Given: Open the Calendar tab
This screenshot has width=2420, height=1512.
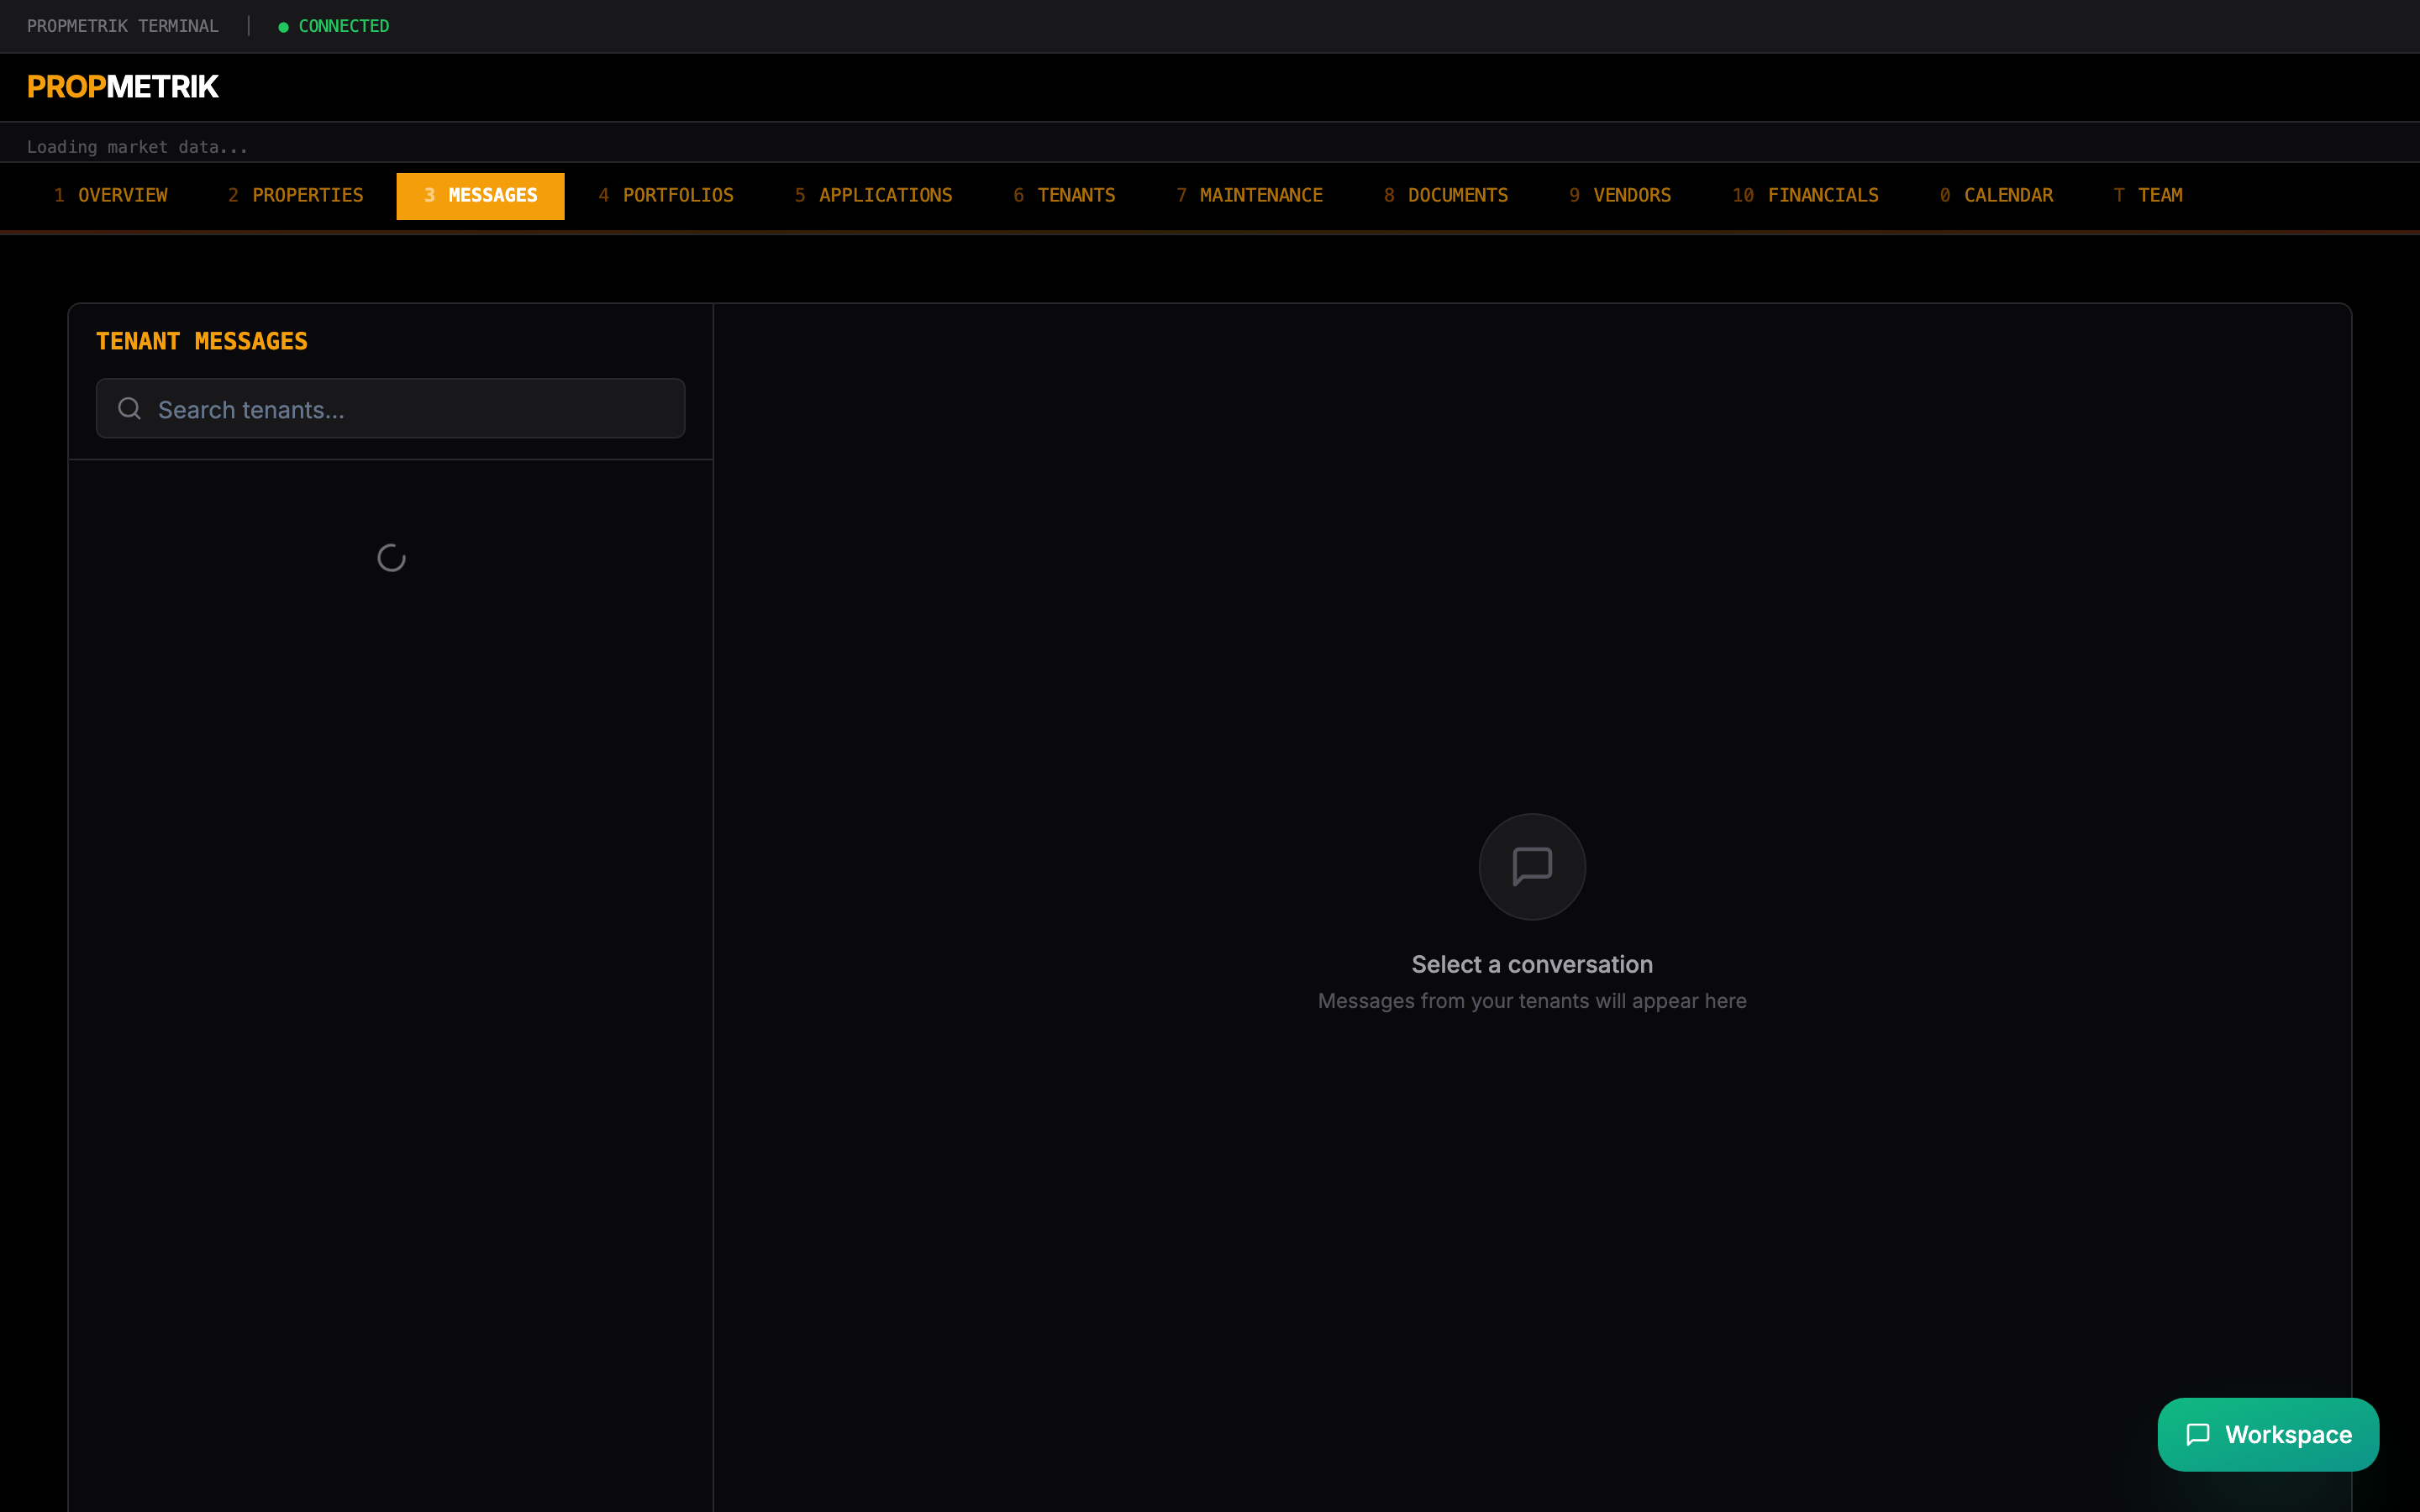Looking at the screenshot, I should (x=1996, y=196).
